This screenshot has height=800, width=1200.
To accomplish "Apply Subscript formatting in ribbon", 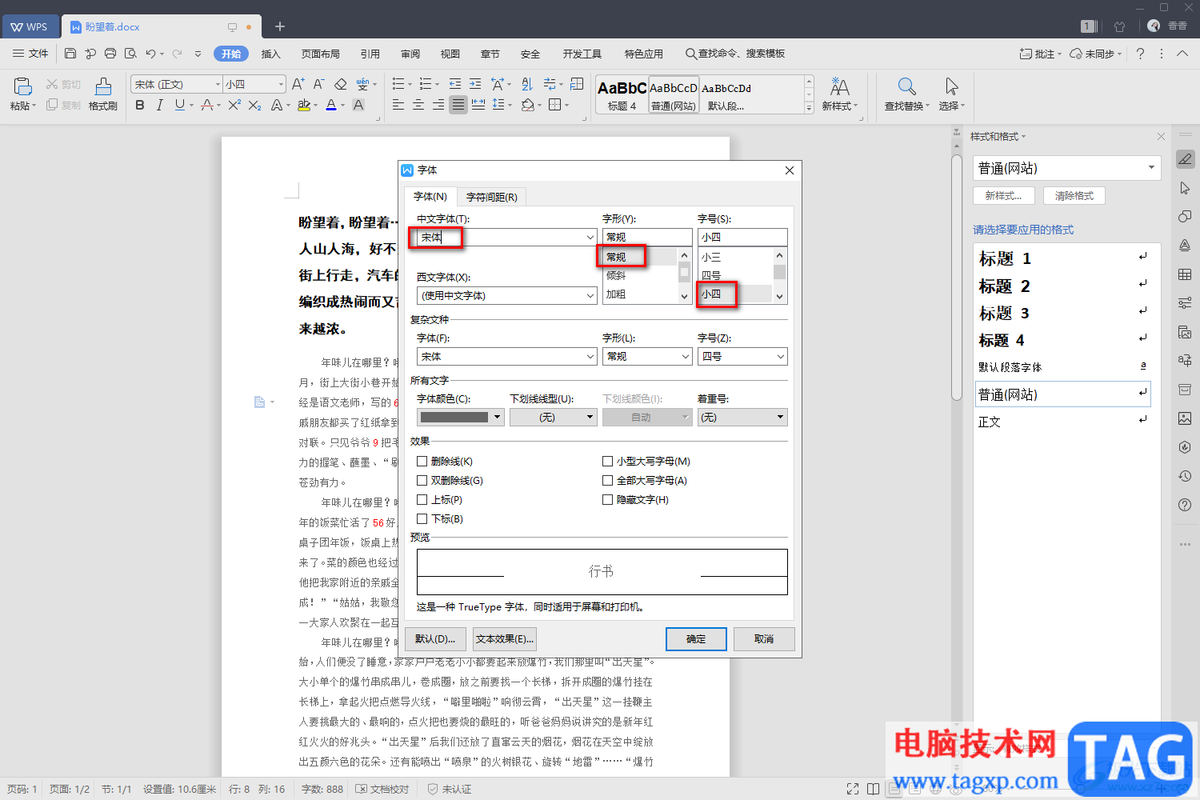I will (x=254, y=105).
